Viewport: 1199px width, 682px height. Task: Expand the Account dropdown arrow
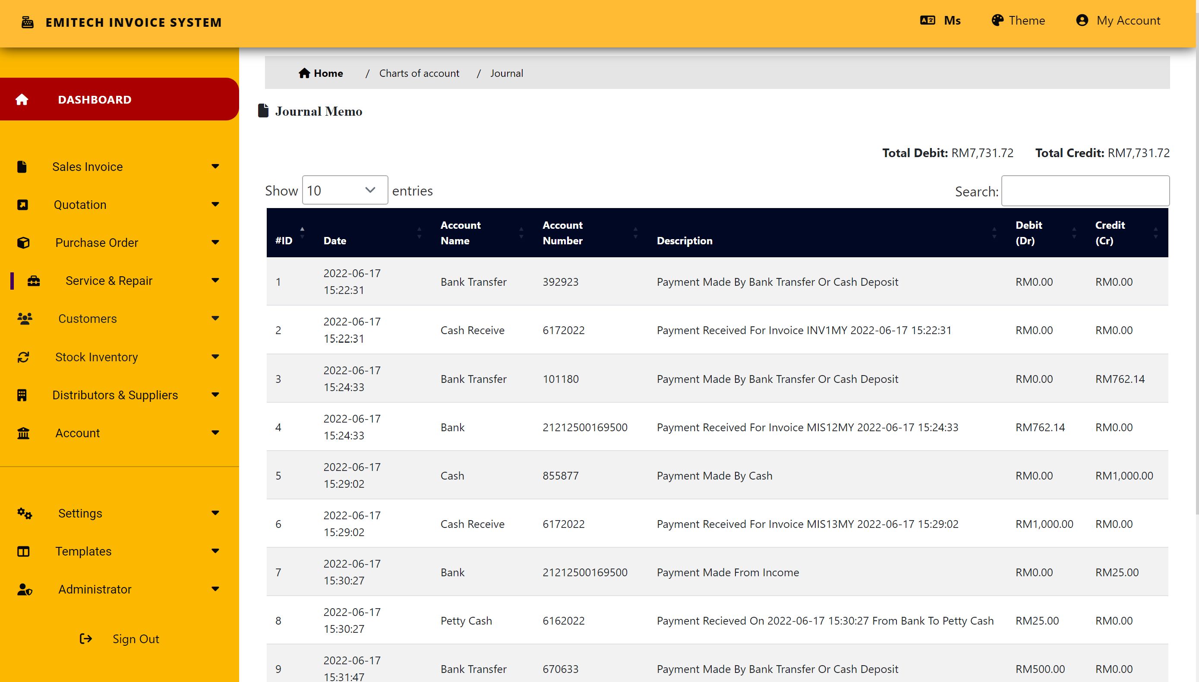[215, 433]
